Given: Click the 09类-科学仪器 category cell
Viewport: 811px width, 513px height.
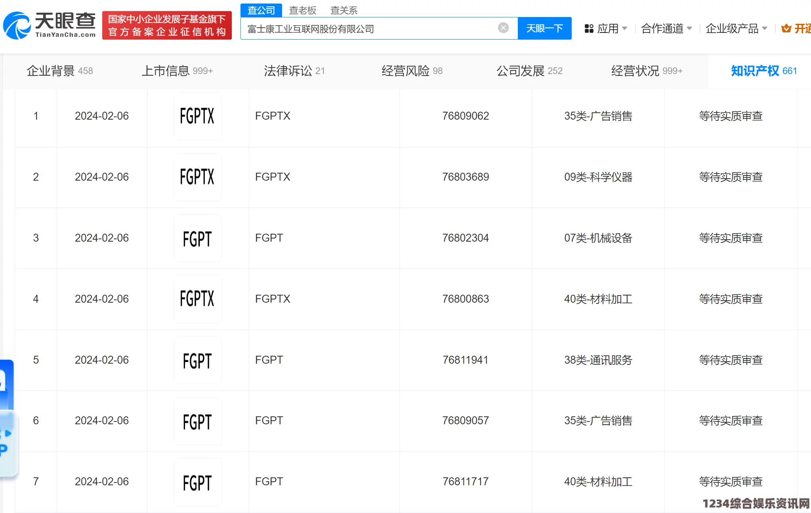Looking at the screenshot, I should click(598, 177).
